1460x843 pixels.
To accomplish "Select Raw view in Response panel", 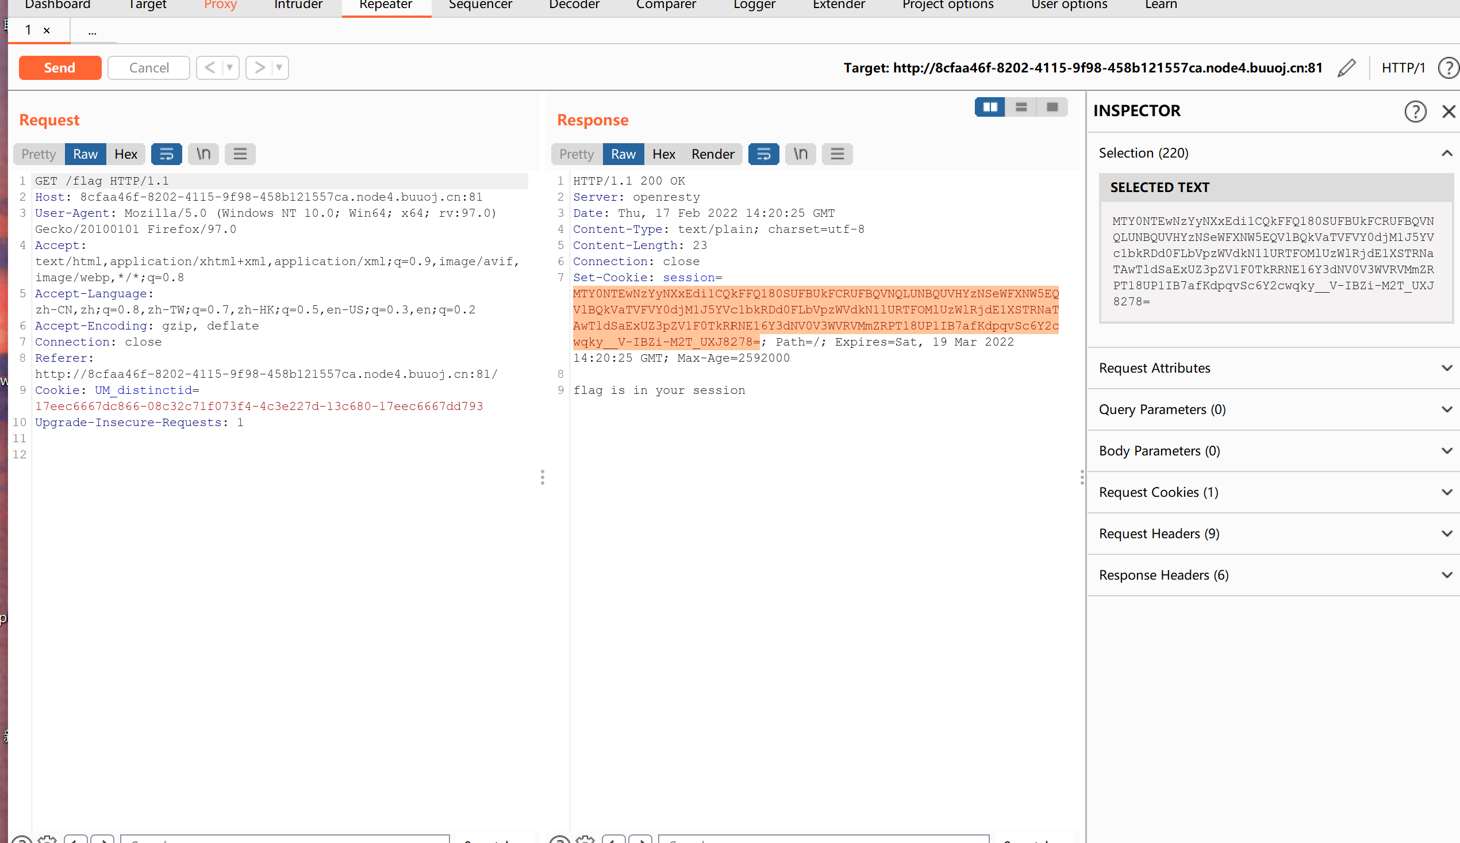I will (623, 154).
